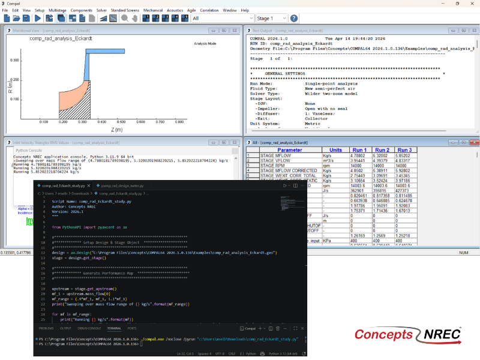The height and width of the screenshot is (360, 480).
Task: Switch to screen layout 4 icon
Action: tap(175, 19)
